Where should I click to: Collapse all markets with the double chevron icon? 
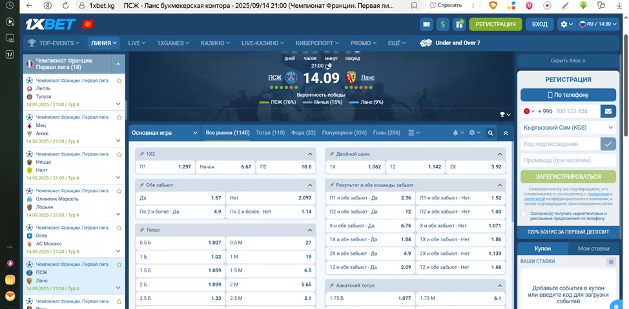(506, 133)
